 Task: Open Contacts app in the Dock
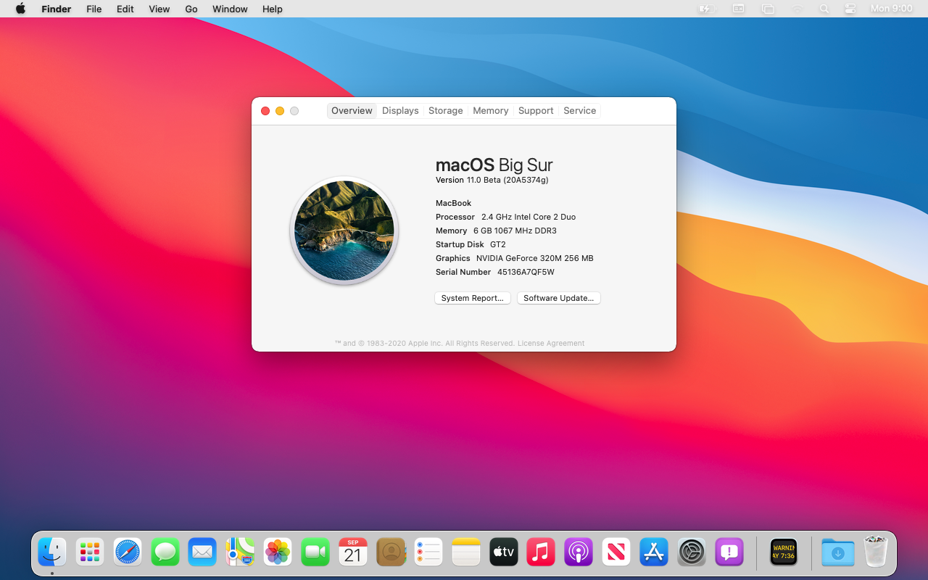391,552
